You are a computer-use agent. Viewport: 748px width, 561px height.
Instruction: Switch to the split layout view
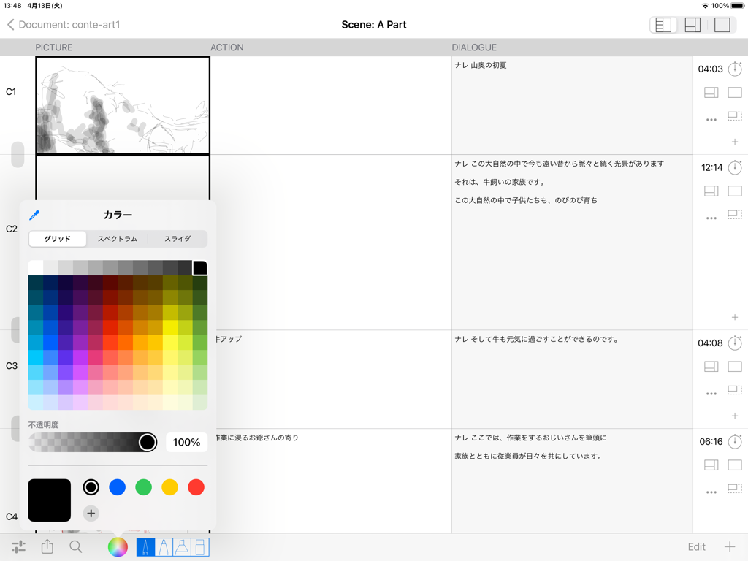click(692, 25)
